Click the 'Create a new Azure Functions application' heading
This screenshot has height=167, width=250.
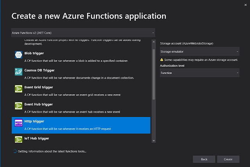[x=89, y=16]
